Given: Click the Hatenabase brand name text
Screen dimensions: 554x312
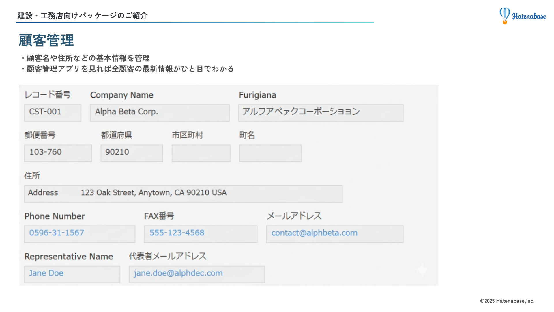Looking at the screenshot, I should click(529, 16).
